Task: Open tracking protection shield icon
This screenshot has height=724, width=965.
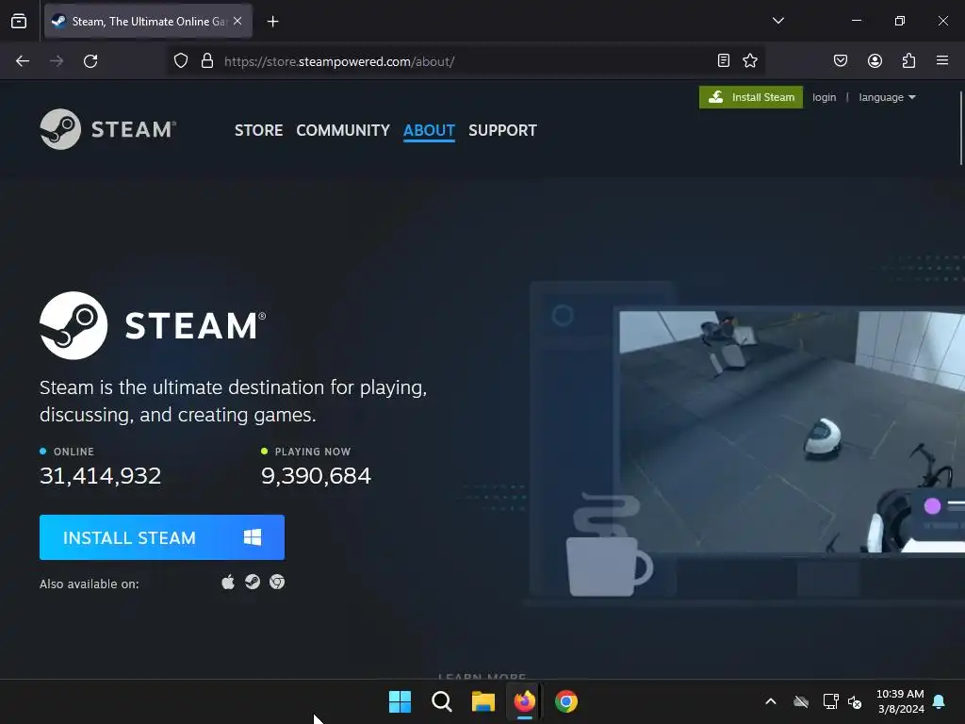Action: click(180, 61)
